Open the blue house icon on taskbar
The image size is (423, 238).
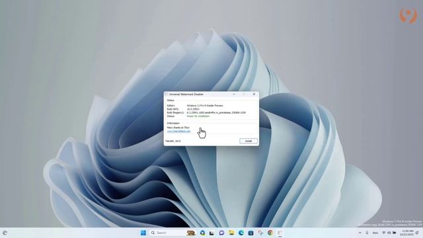(202, 233)
